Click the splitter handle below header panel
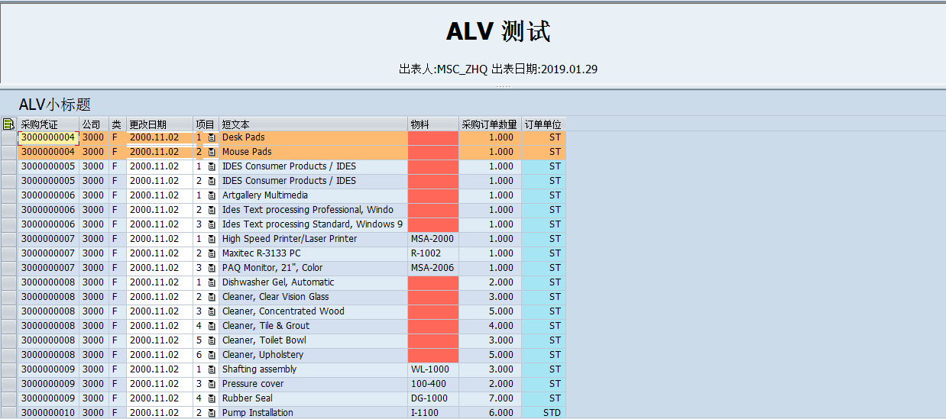This screenshot has width=946, height=419. 503,87
